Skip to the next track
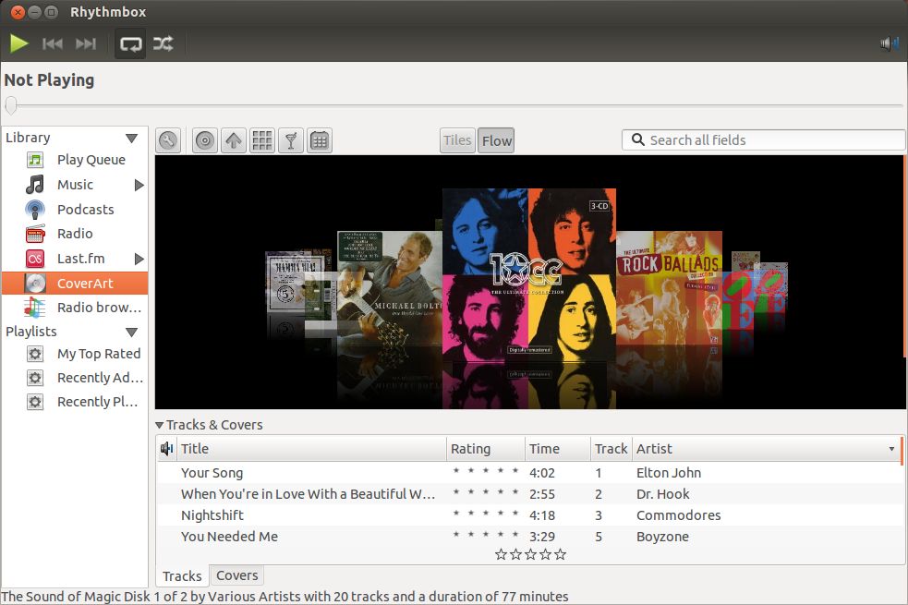The image size is (908, 605). tap(86, 43)
